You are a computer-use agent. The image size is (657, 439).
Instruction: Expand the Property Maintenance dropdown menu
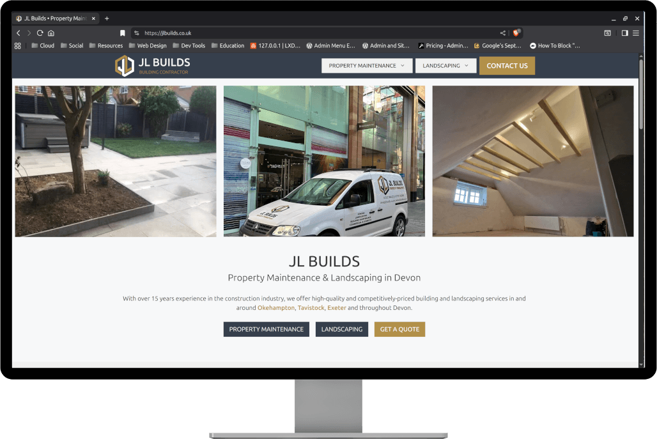tap(367, 66)
